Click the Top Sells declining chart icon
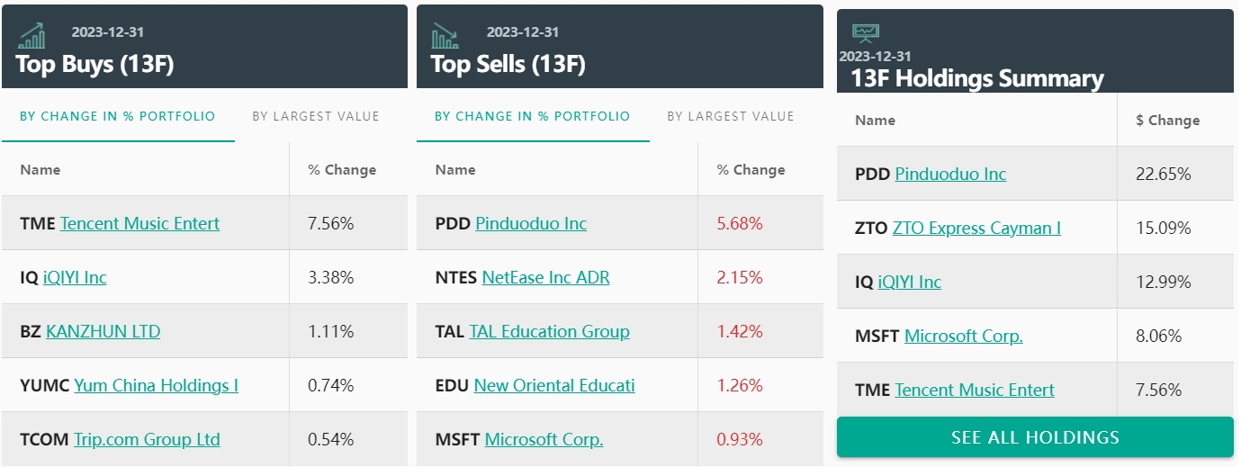 [445, 36]
